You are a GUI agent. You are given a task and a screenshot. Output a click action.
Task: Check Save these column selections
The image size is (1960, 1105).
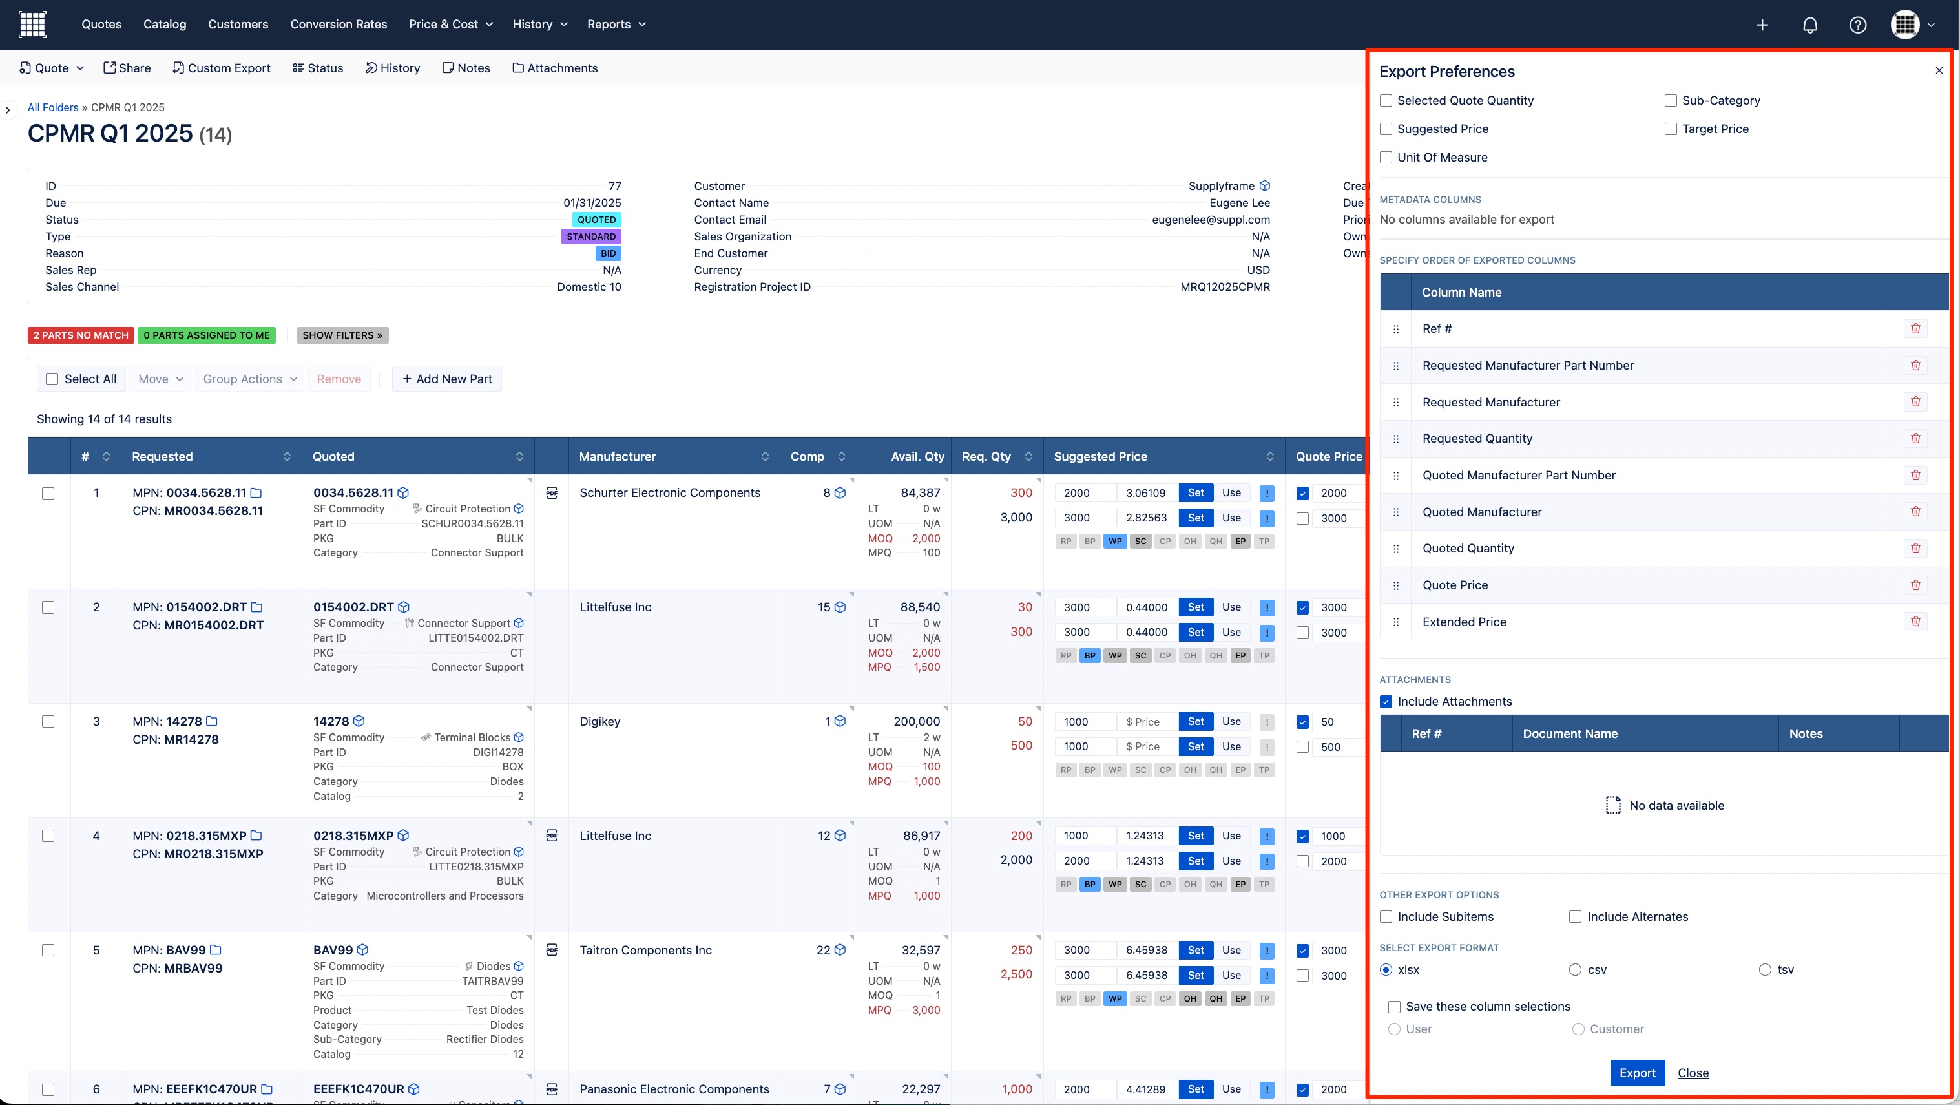tap(1394, 1007)
